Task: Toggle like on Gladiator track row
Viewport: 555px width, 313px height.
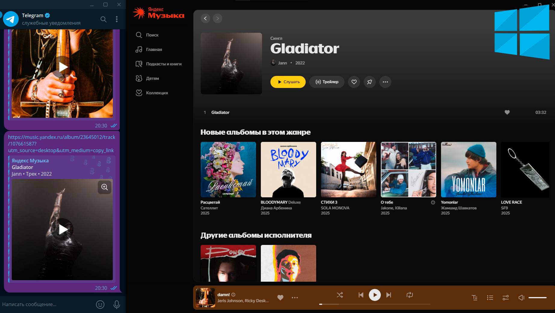Action: pos(507,112)
